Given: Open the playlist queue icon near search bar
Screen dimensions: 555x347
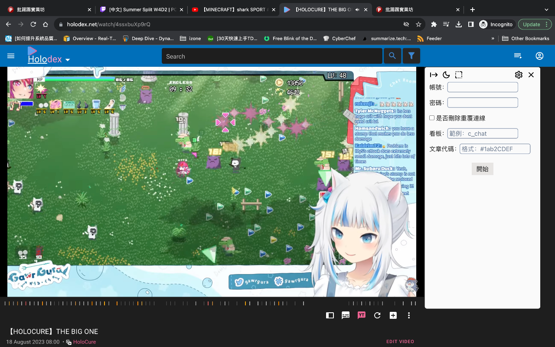Looking at the screenshot, I should (x=518, y=56).
